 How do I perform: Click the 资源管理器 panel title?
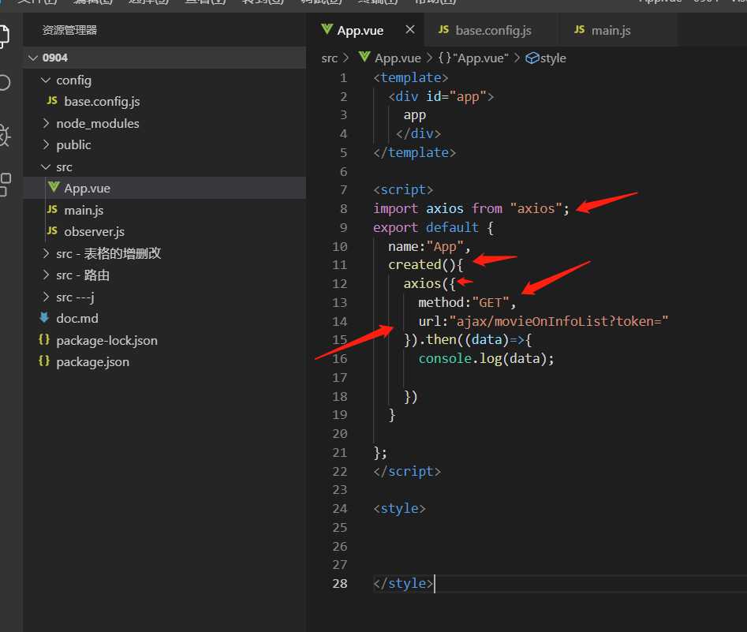coord(69,30)
